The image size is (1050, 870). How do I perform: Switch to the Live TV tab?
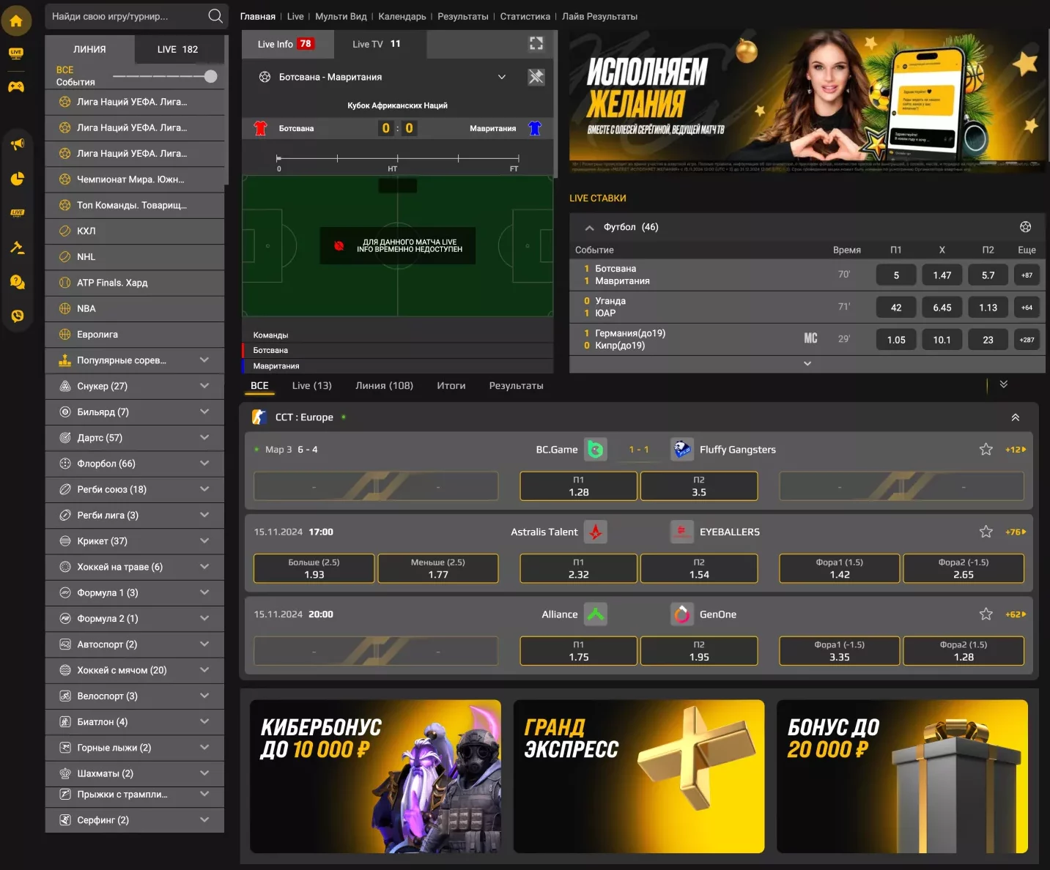click(376, 44)
